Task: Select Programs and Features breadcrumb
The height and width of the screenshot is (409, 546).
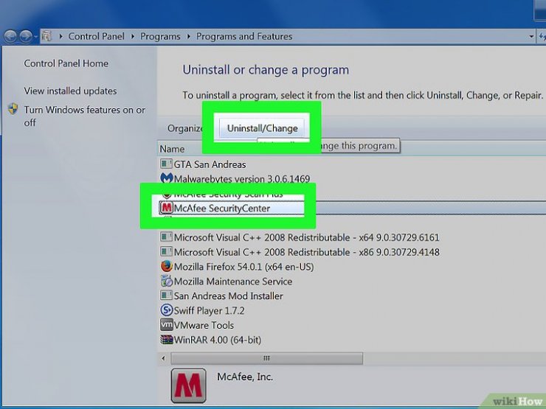Action: click(244, 37)
